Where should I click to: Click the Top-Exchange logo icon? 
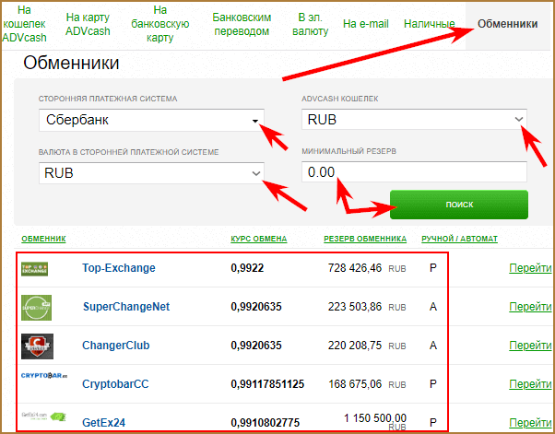(x=34, y=269)
